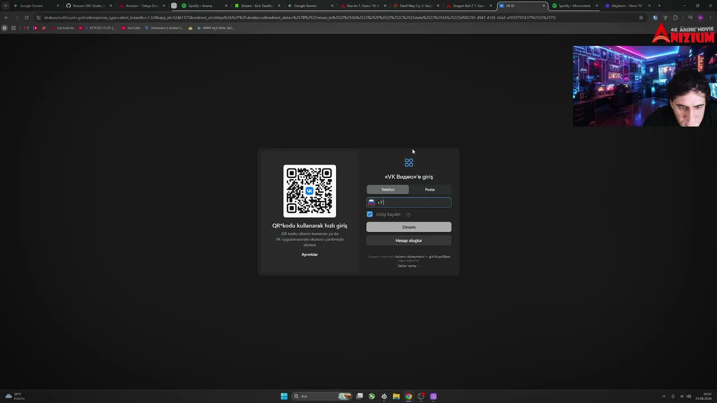Open the Ayrıntılar link under QR code
717x403 pixels.
click(310, 255)
